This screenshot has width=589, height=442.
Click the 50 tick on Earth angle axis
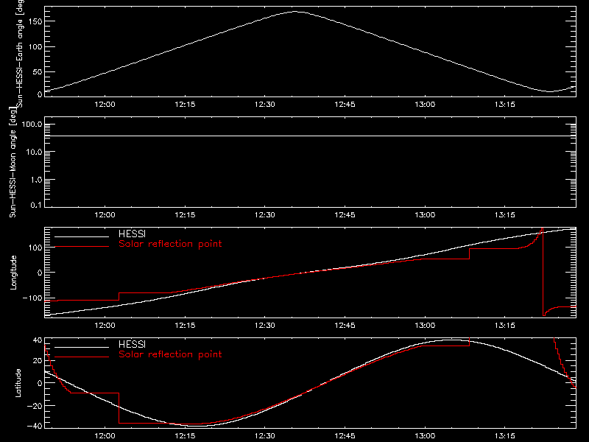tap(38, 71)
